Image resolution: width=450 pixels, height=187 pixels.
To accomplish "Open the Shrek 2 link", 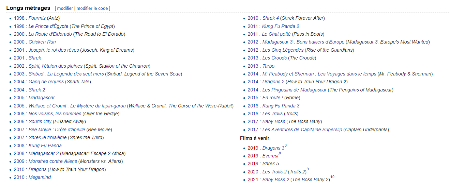I will [x=37, y=90].
